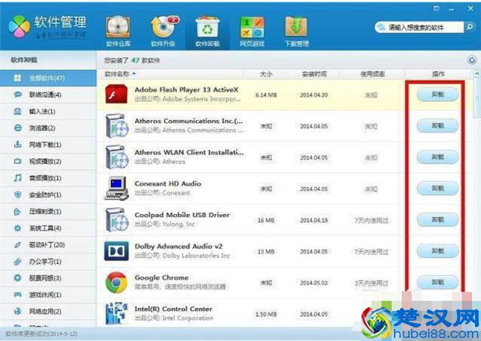This screenshot has height=341, width=481.
Task: Select 系统工具(4) system tools category
Action: [48, 228]
